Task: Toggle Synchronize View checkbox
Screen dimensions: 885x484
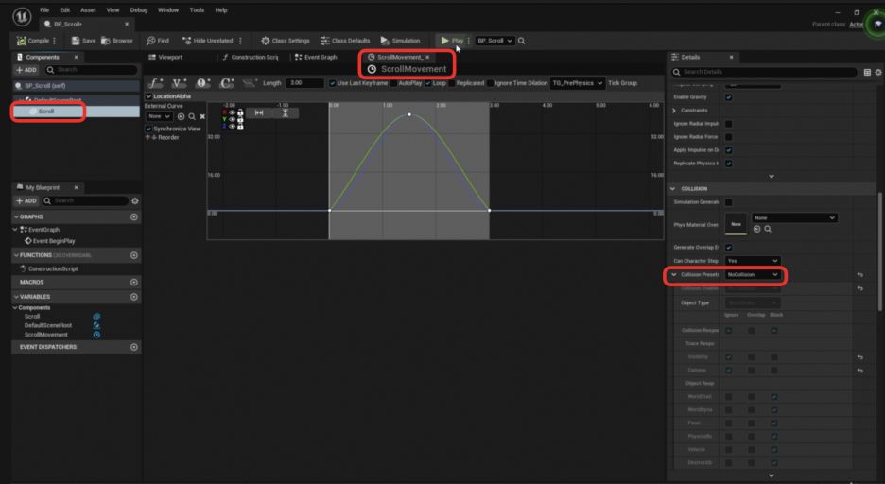Action: click(x=149, y=129)
